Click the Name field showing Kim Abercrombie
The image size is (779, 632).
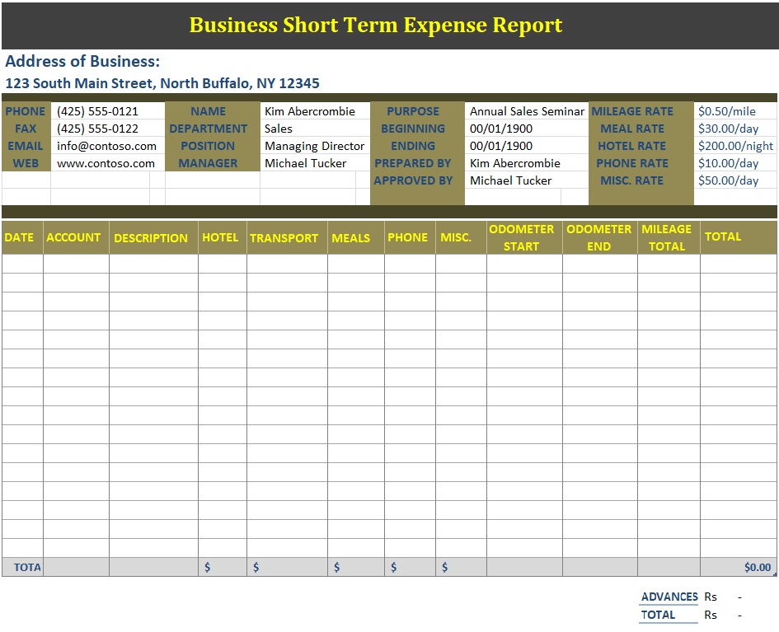(x=310, y=111)
